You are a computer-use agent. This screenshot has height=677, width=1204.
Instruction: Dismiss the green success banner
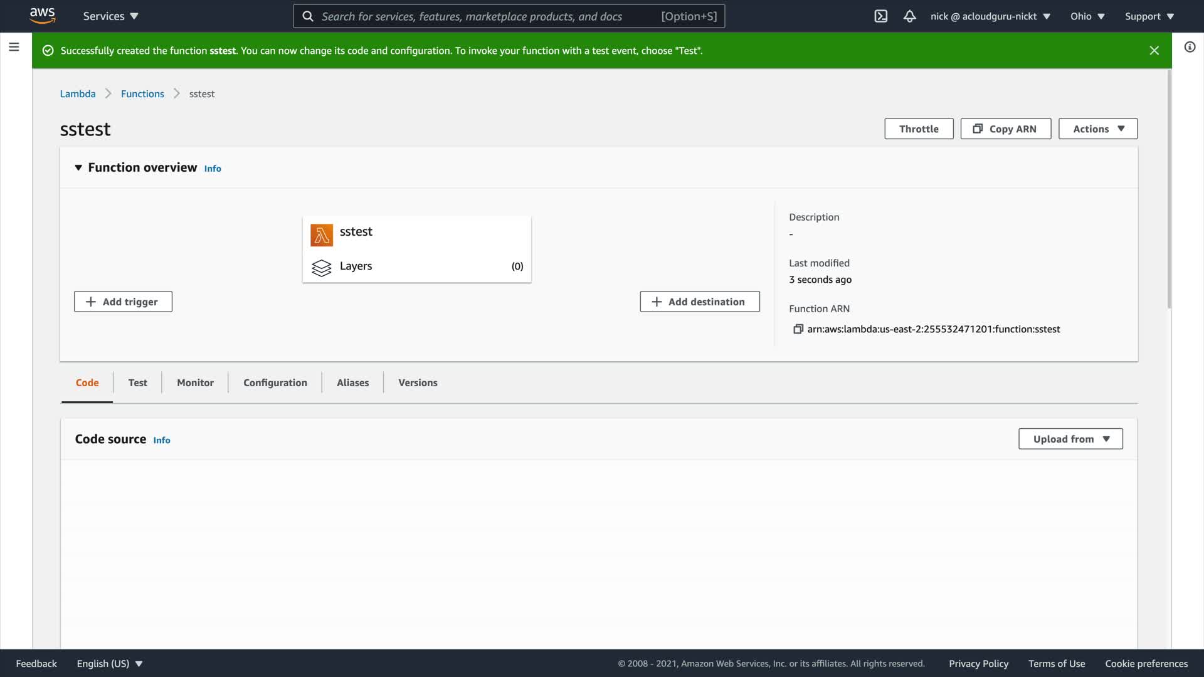pyautogui.click(x=1154, y=50)
